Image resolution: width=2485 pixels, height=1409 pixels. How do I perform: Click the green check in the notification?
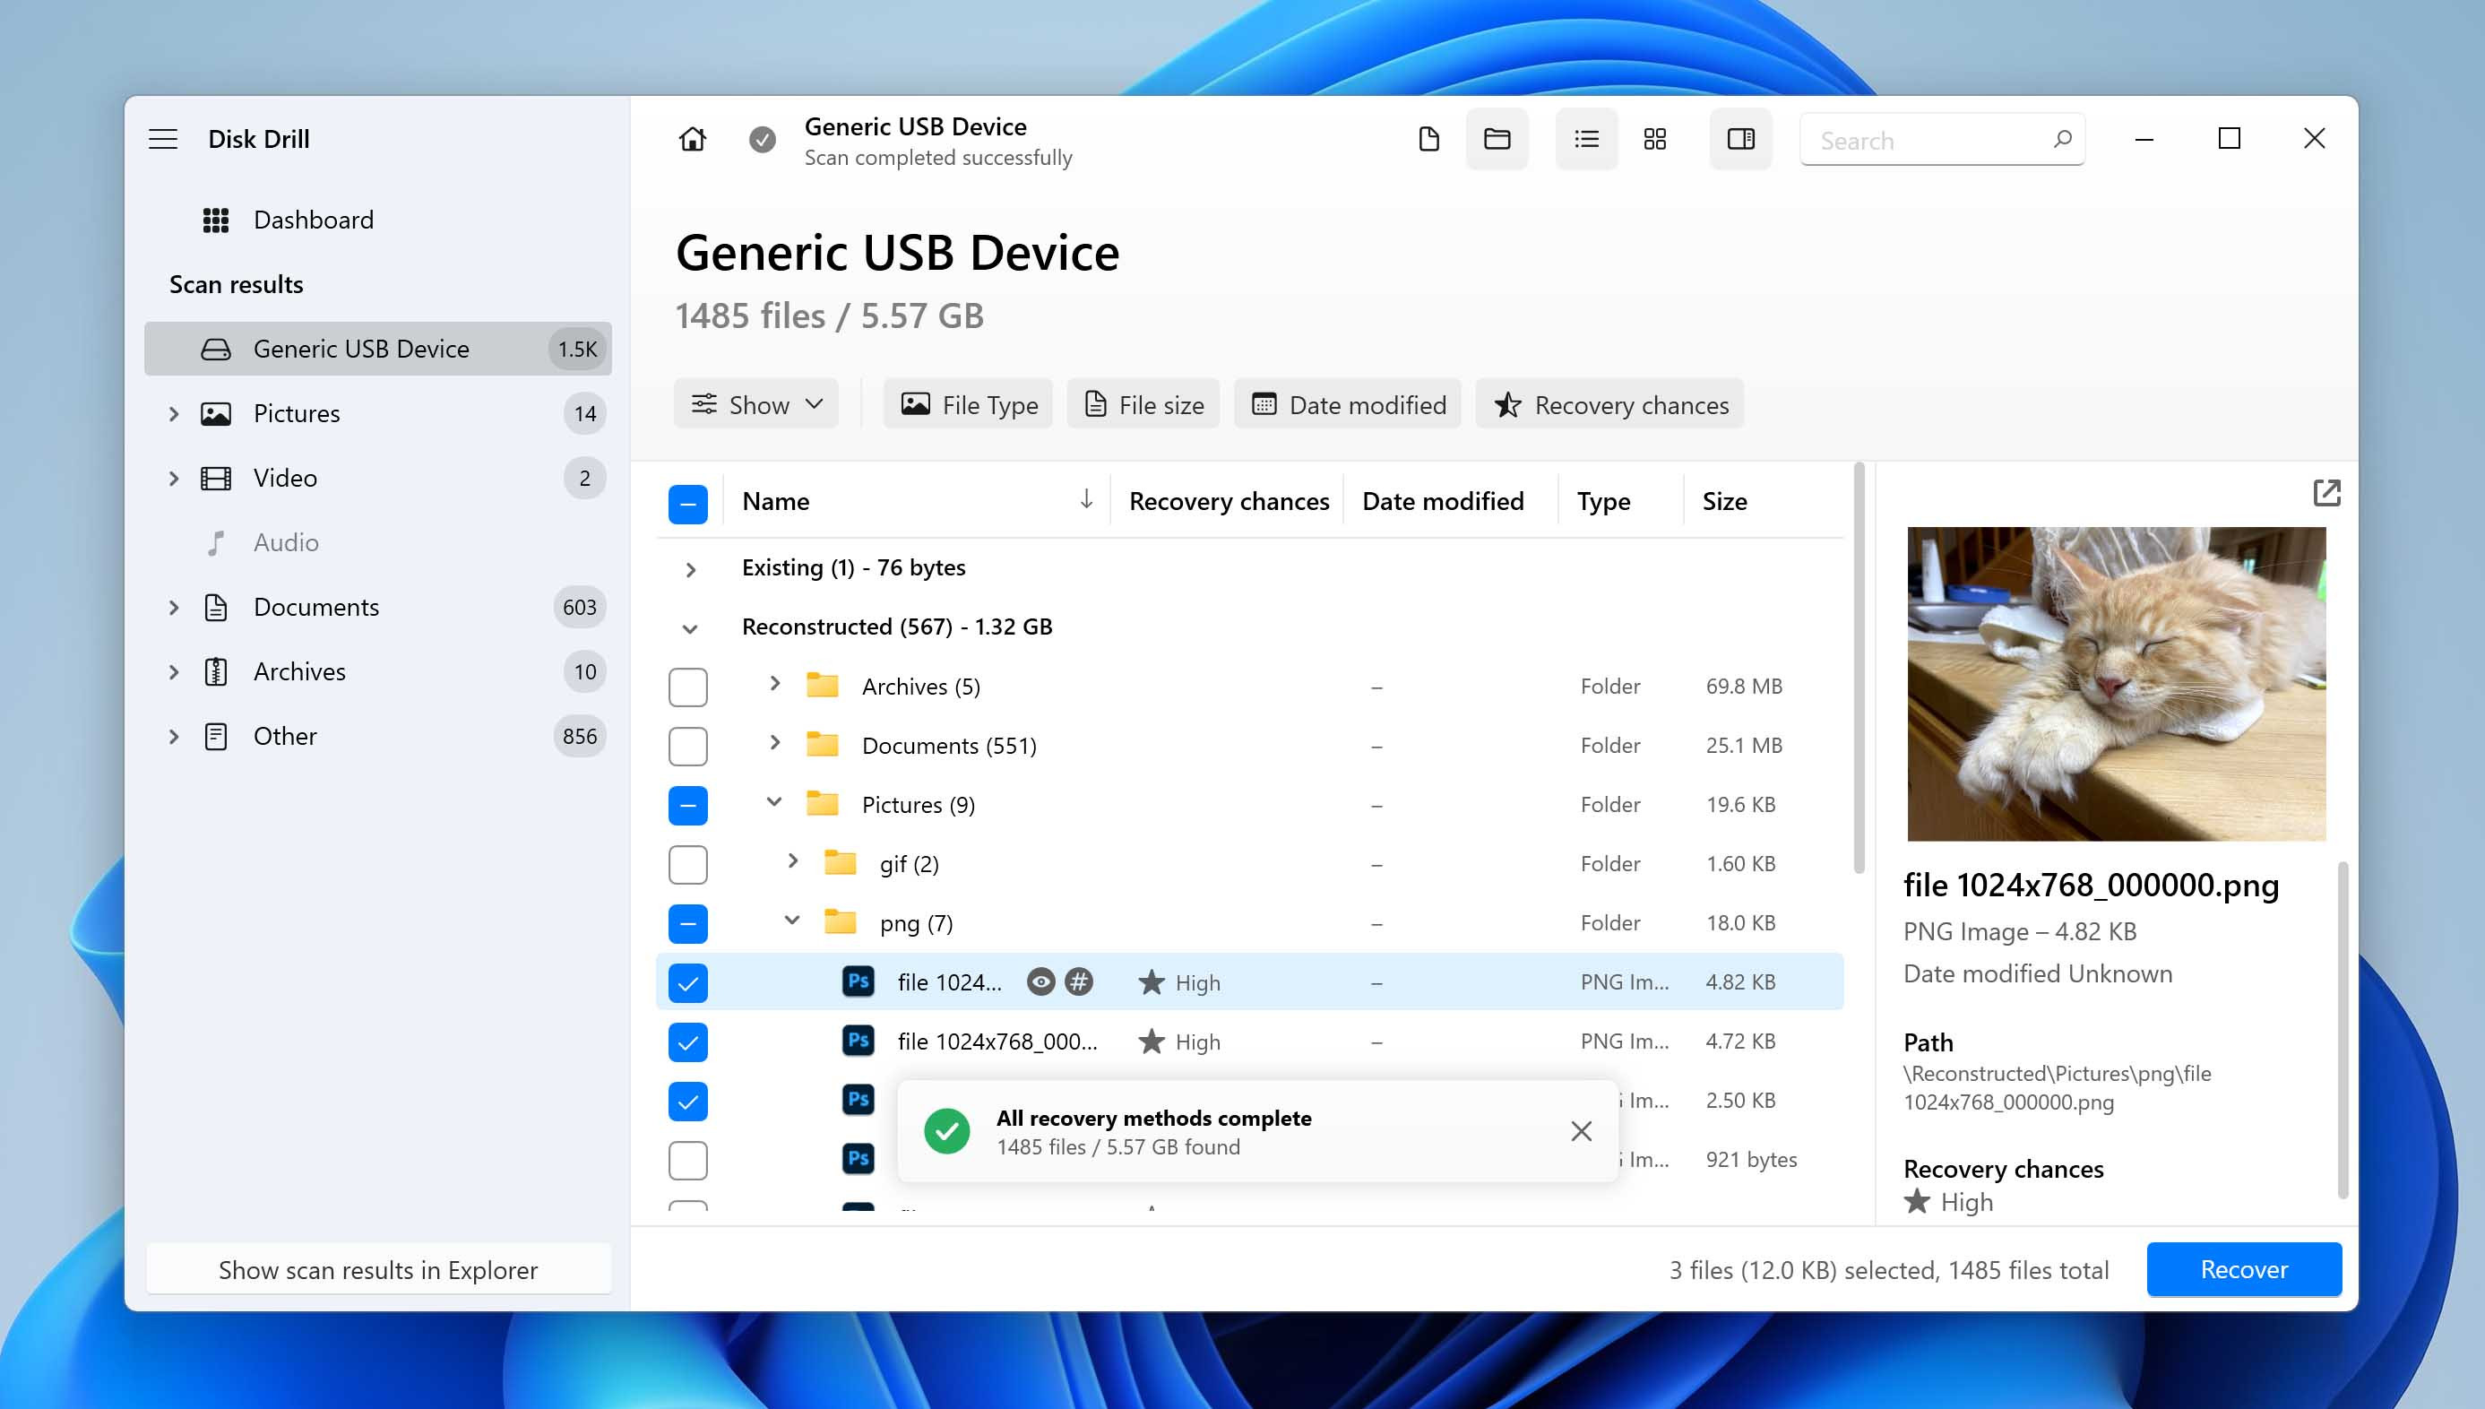click(x=947, y=1131)
